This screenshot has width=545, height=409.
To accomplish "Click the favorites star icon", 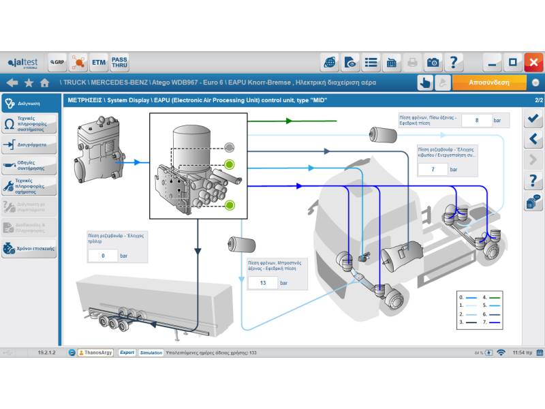I will click(29, 82).
